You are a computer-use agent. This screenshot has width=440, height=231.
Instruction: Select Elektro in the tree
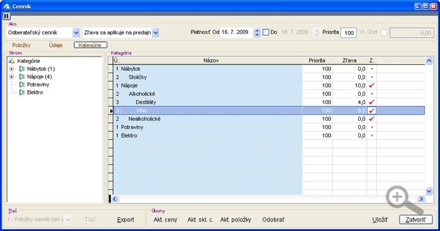pyautogui.click(x=35, y=93)
